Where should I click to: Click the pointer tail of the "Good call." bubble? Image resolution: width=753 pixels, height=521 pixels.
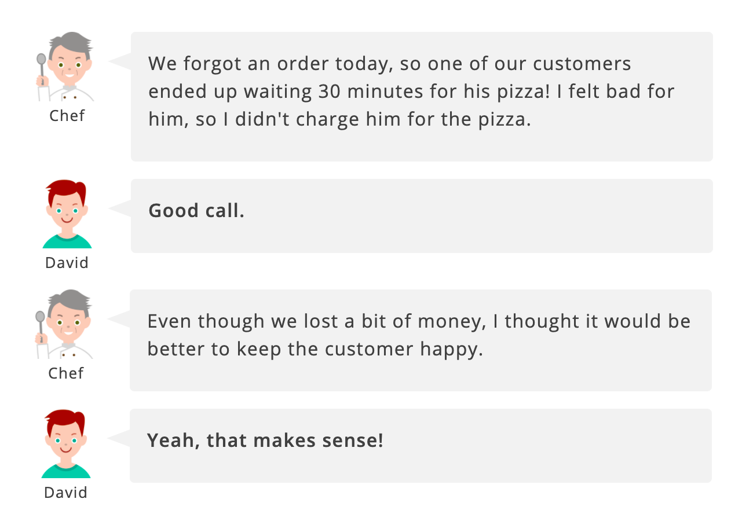pyautogui.click(x=120, y=208)
